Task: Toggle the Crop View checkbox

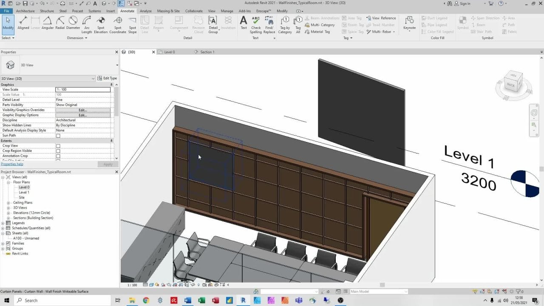Action: pyautogui.click(x=58, y=146)
